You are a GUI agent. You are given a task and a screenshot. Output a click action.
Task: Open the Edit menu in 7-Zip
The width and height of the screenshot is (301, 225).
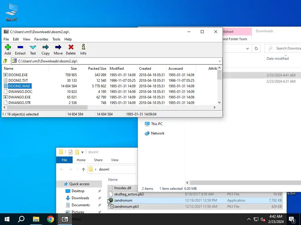(16, 39)
